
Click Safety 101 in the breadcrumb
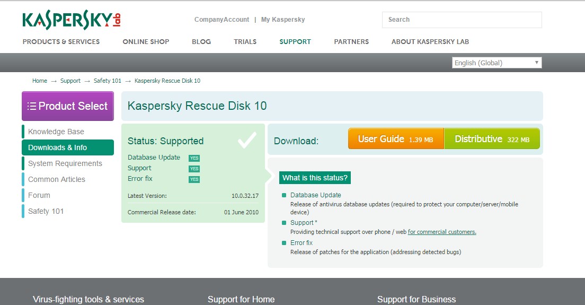(x=108, y=81)
